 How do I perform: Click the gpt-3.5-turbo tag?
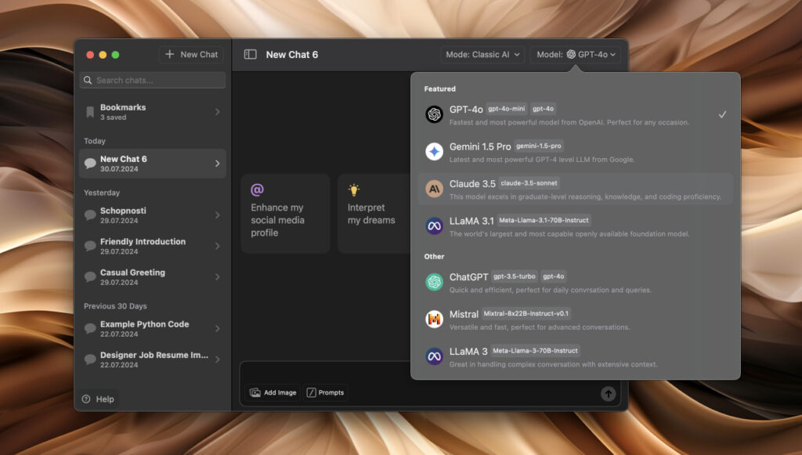tap(515, 276)
